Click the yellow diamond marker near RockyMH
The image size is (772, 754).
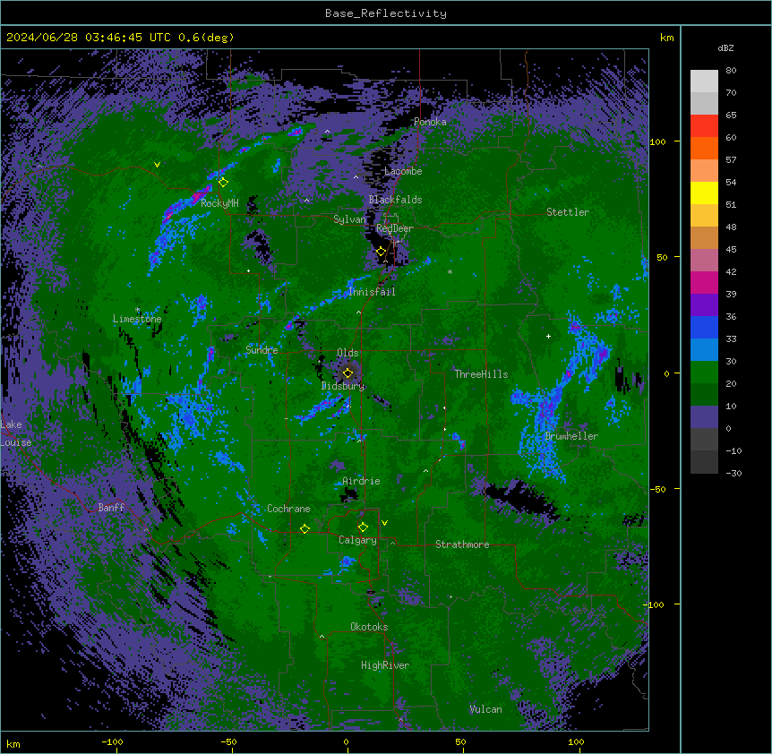(x=223, y=182)
